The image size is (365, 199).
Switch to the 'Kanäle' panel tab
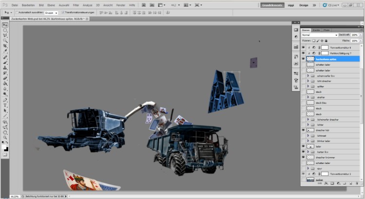coord(317,30)
